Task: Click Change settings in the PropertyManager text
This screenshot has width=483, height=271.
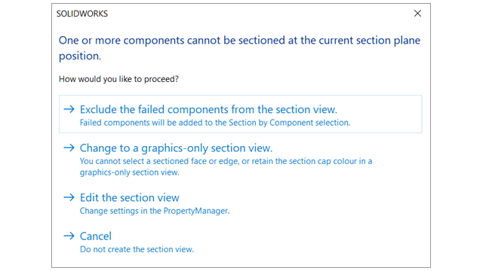Action: (x=155, y=211)
